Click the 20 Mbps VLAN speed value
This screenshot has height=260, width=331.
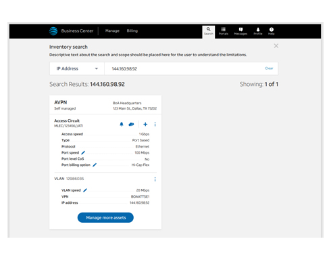click(143, 190)
